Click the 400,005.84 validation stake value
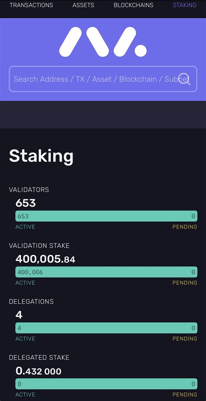206x401 pixels. tap(45, 259)
